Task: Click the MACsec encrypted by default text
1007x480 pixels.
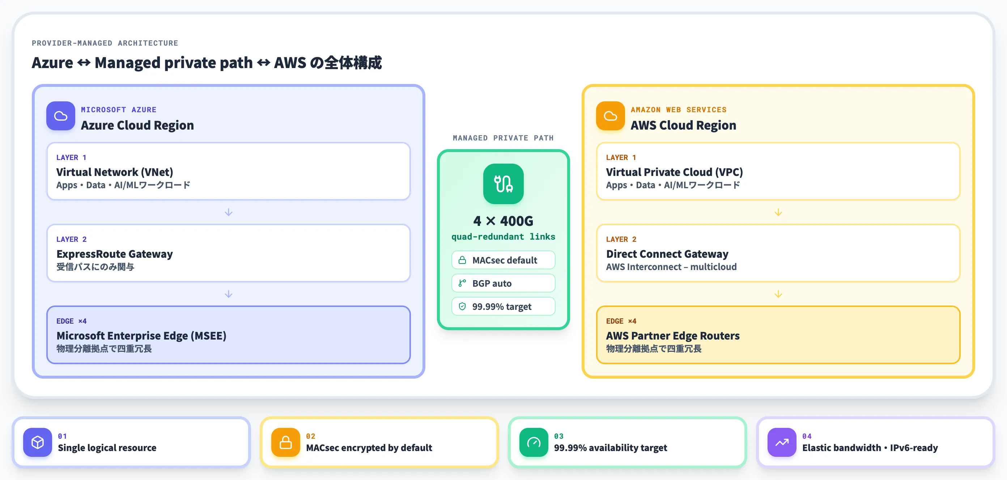Action: tap(369, 448)
